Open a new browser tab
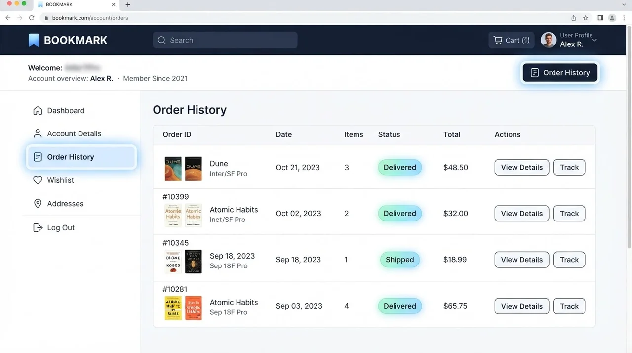The height and width of the screenshot is (353, 632). tap(128, 5)
